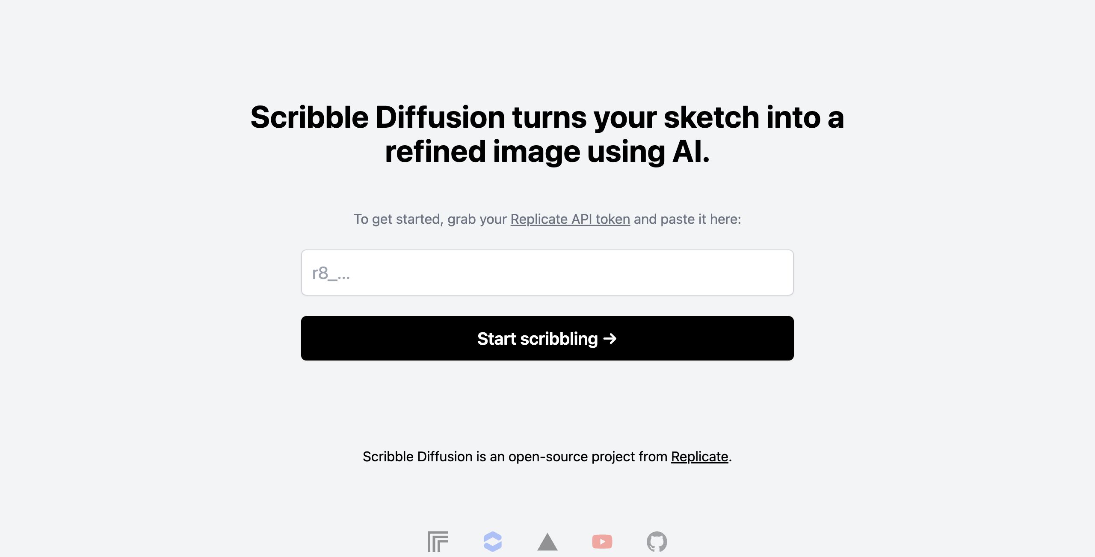The width and height of the screenshot is (1095, 557).
Task: Click the Replicate logo icon in the footer
Action: [x=438, y=542]
